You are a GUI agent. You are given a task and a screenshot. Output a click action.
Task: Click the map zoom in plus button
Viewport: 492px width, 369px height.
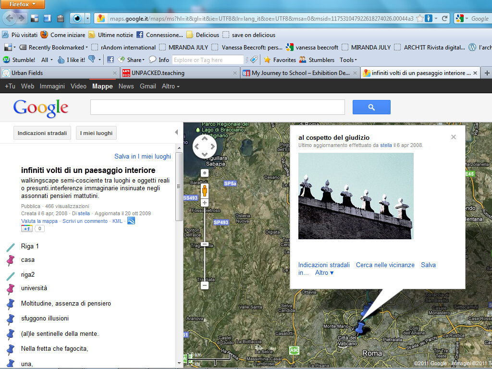(204, 203)
